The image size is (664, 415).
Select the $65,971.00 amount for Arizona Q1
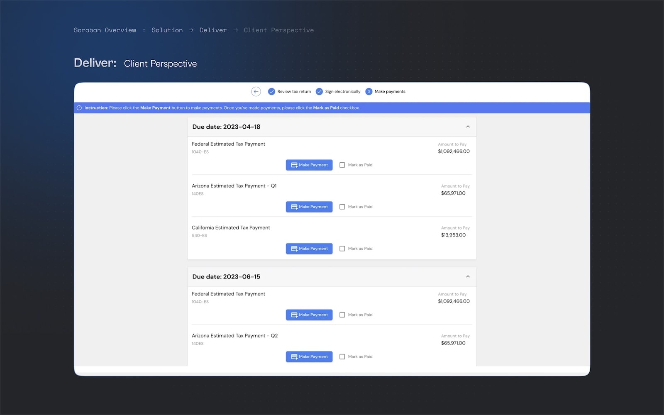[x=453, y=193]
